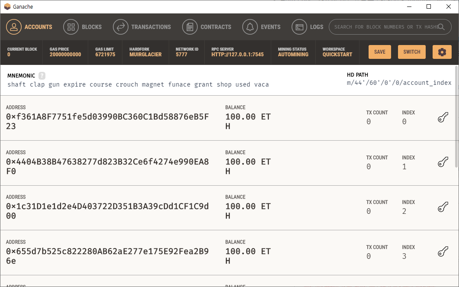
Task: Go to the Contracts tab
Action: [206, 27]
